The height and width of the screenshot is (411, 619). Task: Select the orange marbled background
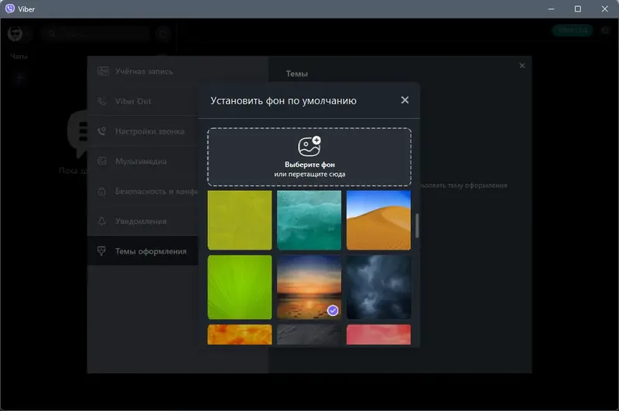click(240, 335)
